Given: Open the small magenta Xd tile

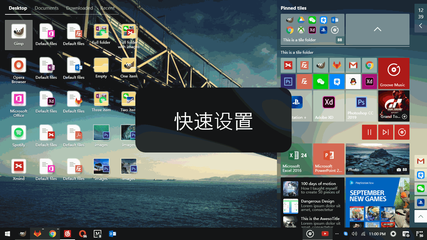Looking at the screenshot, I should click(369, 82).
